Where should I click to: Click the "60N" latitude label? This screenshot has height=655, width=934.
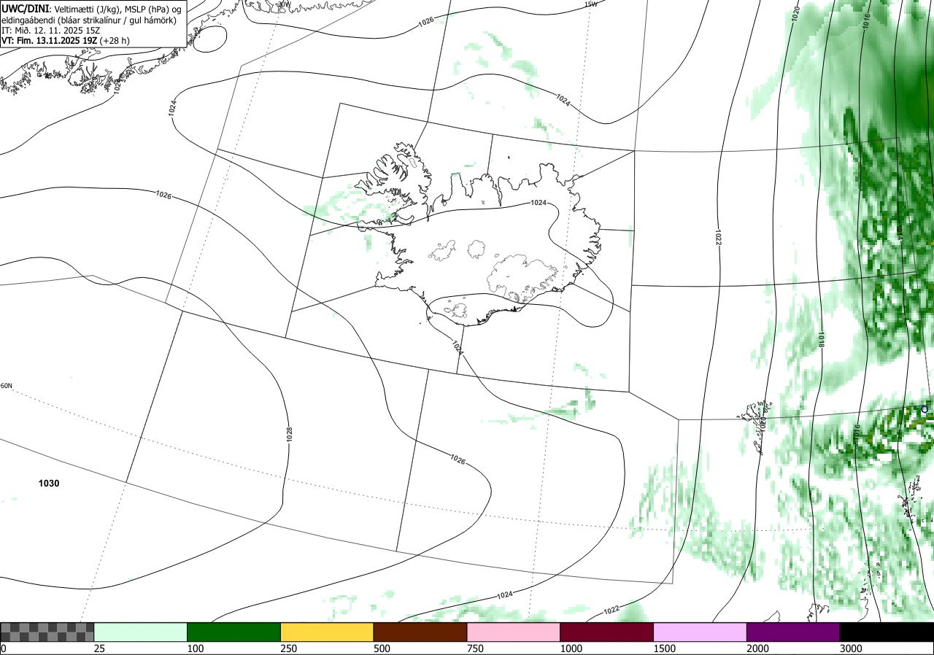click(x=7, y=386)
